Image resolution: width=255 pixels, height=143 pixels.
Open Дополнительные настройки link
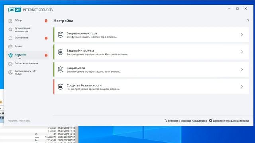coord(231,121)
